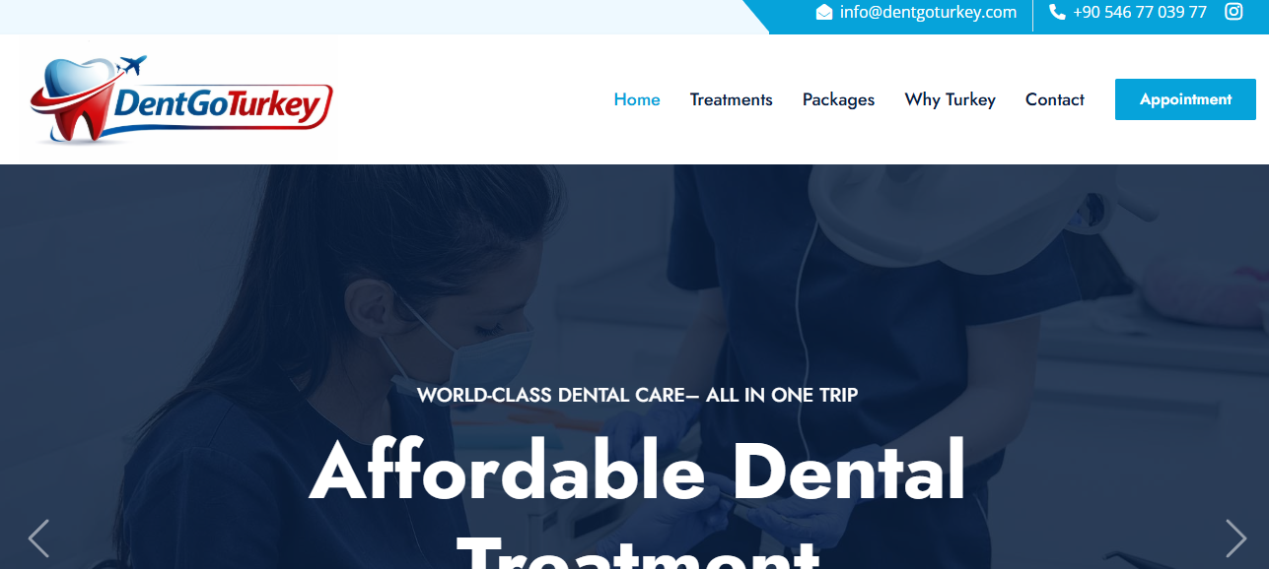Click the "Affordable Dental" hero heading
1269x569 pixels.
[x=637, y=471]
